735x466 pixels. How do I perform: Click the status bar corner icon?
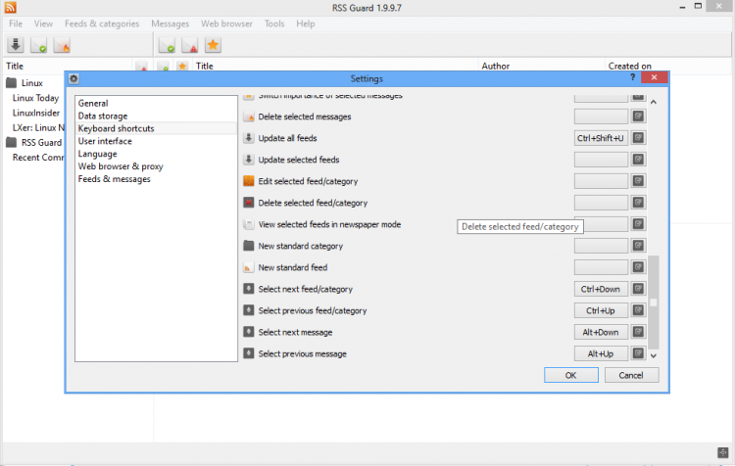(x=723, y=452)
